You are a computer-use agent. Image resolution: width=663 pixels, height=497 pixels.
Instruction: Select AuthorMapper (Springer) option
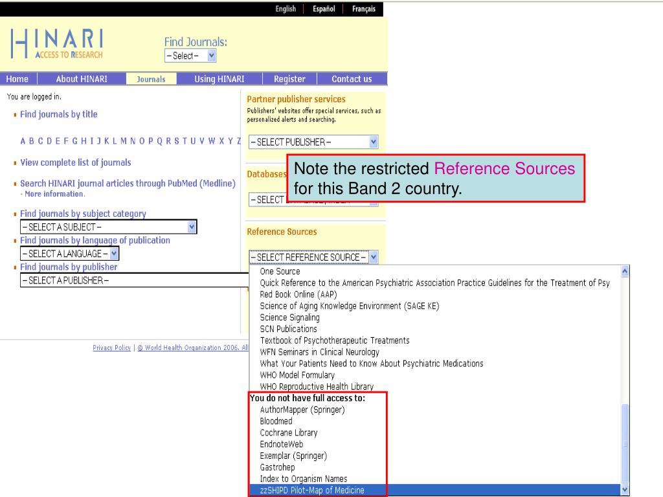tap(435, 410)
